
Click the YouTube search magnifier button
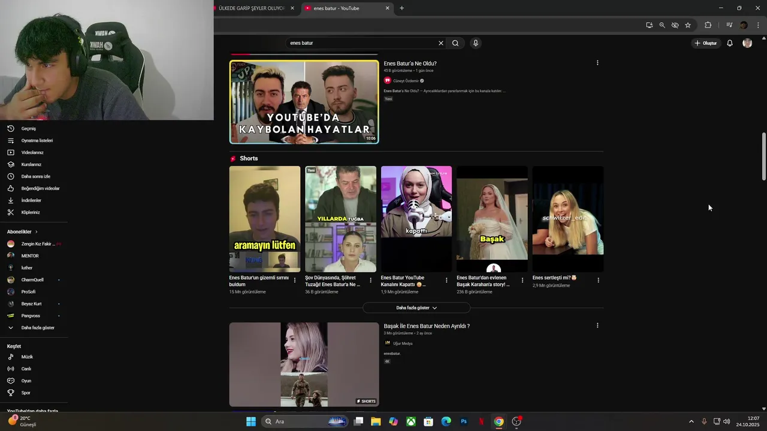click(455, 43)
